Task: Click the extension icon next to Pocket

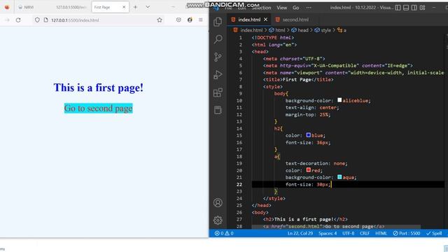Action: pos(190,20)
